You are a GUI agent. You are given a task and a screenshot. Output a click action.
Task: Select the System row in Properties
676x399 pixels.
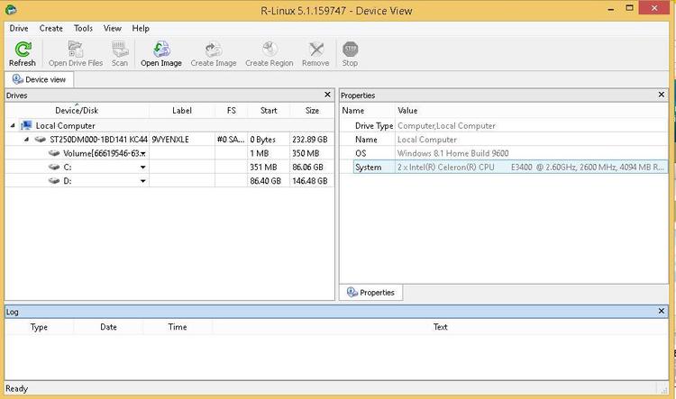[505, 168]
